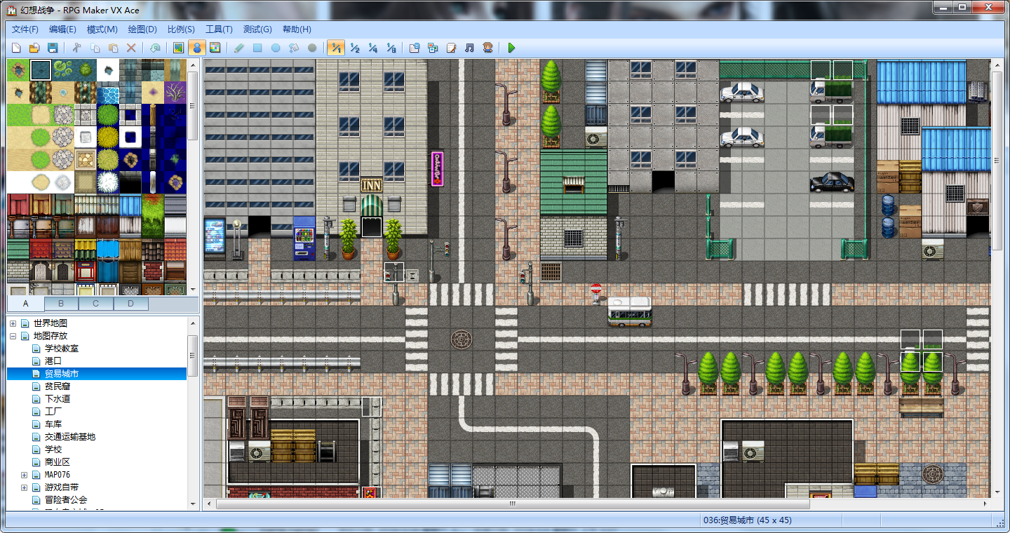1010x533 pixels.
Task: Collapse the 地图存放 tree node
Action: [13, 336]
